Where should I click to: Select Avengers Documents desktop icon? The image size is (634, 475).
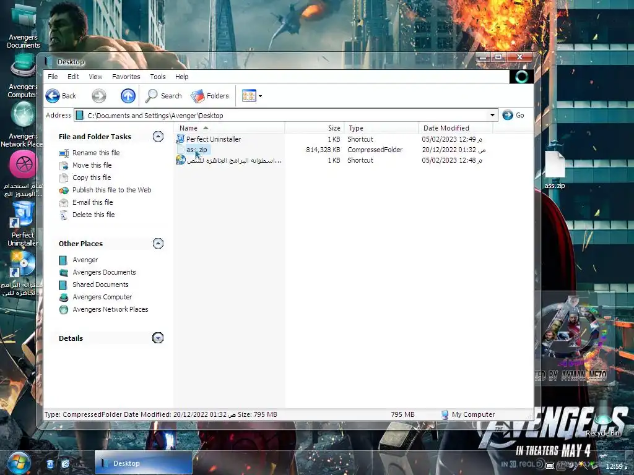tap(23, 26)
